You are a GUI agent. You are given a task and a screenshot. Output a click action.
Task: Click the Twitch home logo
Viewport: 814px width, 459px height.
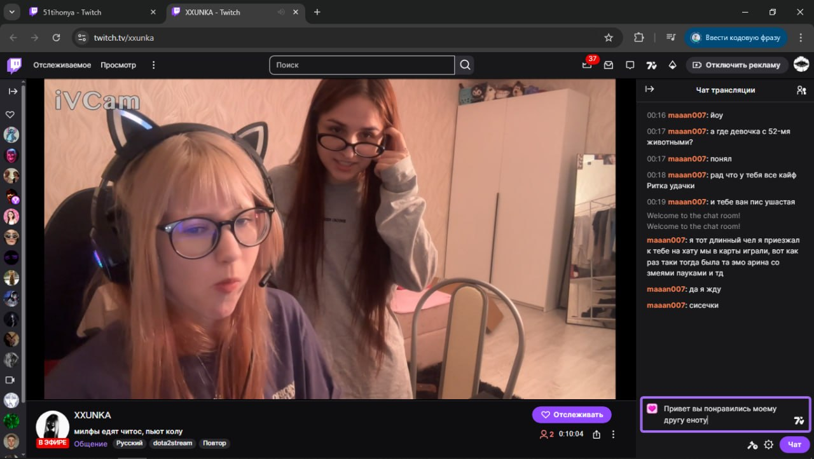(14, 65)
